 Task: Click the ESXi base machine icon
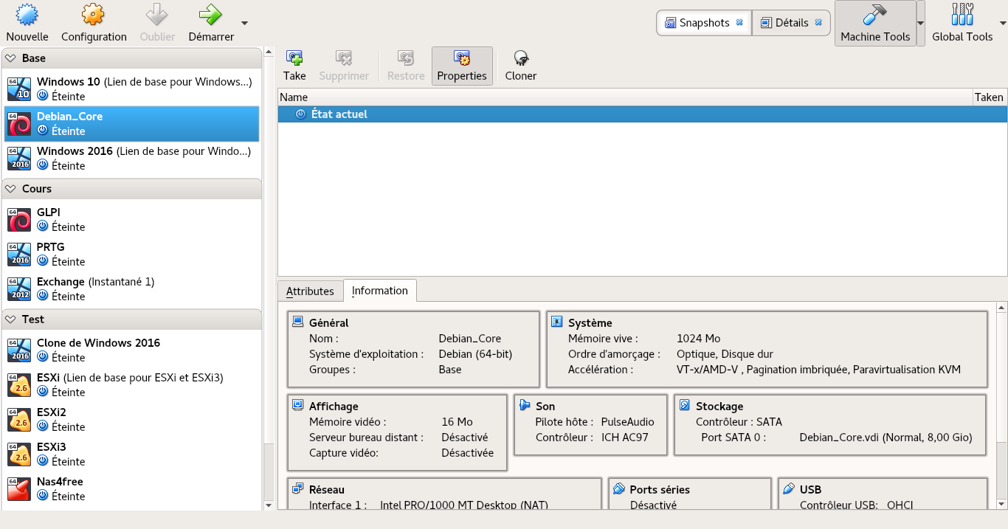[19, 384]
